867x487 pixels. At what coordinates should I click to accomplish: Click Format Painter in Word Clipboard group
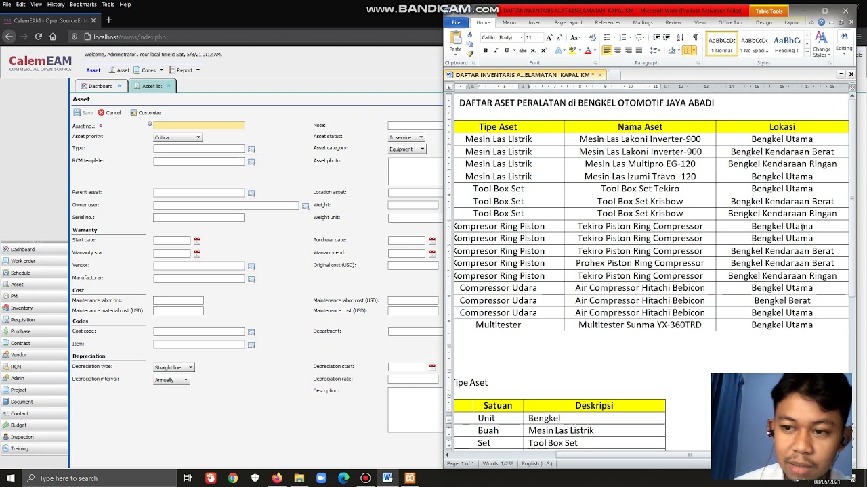point(470,53)
